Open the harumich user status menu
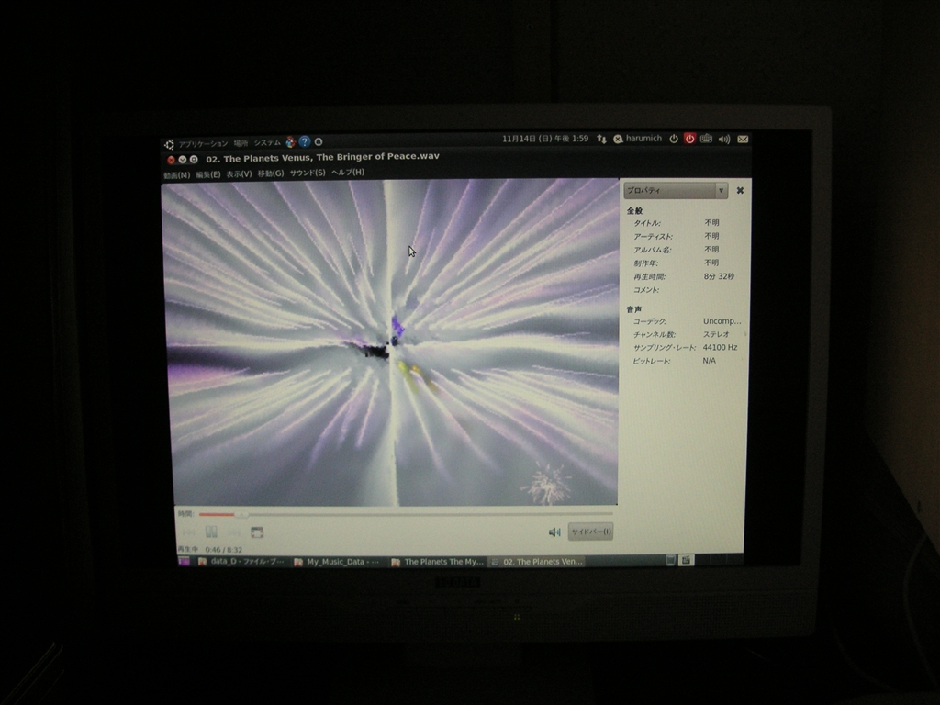940x705 pixels. click(x=637, y=139)
